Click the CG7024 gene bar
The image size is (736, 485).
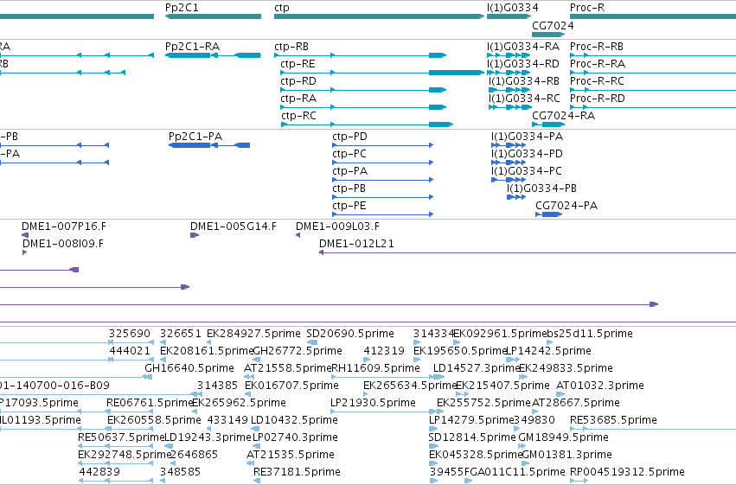tap(548, 35)
